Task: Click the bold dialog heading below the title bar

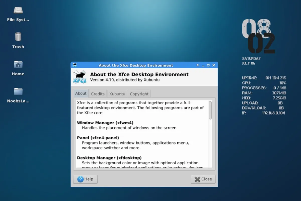Action: pos(139,74)
